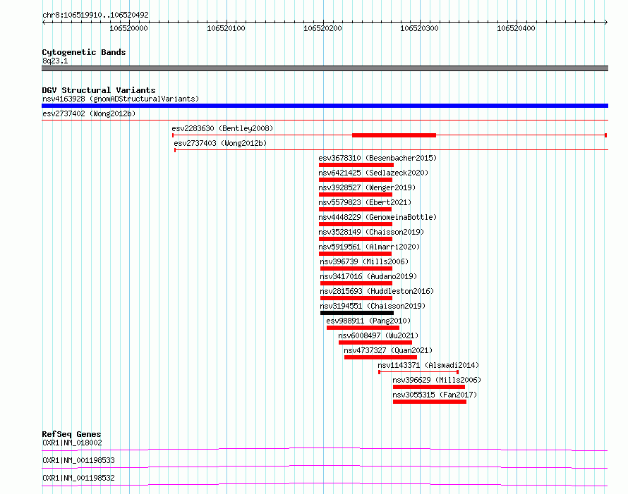Select the thin nsv1143371 variant line
Screen dimensions: 628x494
[418, 372]
